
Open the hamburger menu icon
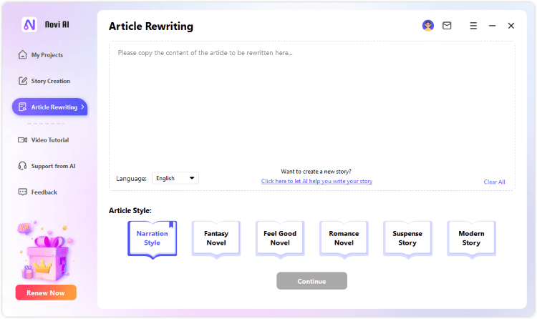tap(473, 26)
